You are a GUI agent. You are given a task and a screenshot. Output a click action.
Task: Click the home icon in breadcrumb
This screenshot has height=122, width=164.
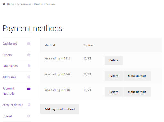click(x=4, y=4)
